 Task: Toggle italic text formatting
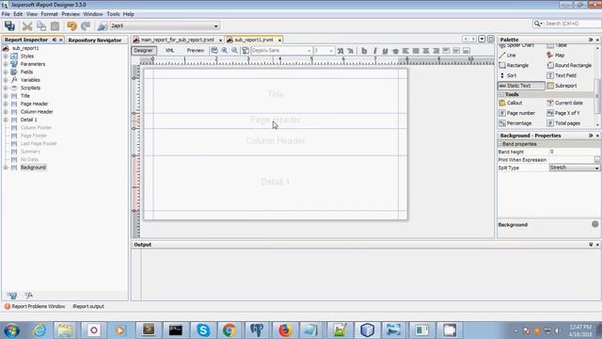click(x=374, y=50)
